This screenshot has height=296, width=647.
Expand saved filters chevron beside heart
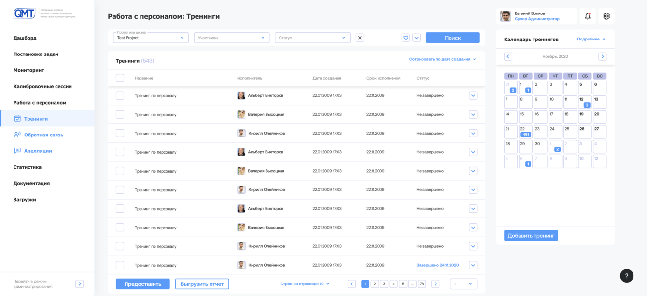coord(417,38)
